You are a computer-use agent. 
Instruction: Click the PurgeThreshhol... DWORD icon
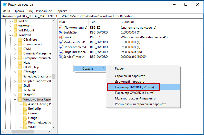pos(61,52)
